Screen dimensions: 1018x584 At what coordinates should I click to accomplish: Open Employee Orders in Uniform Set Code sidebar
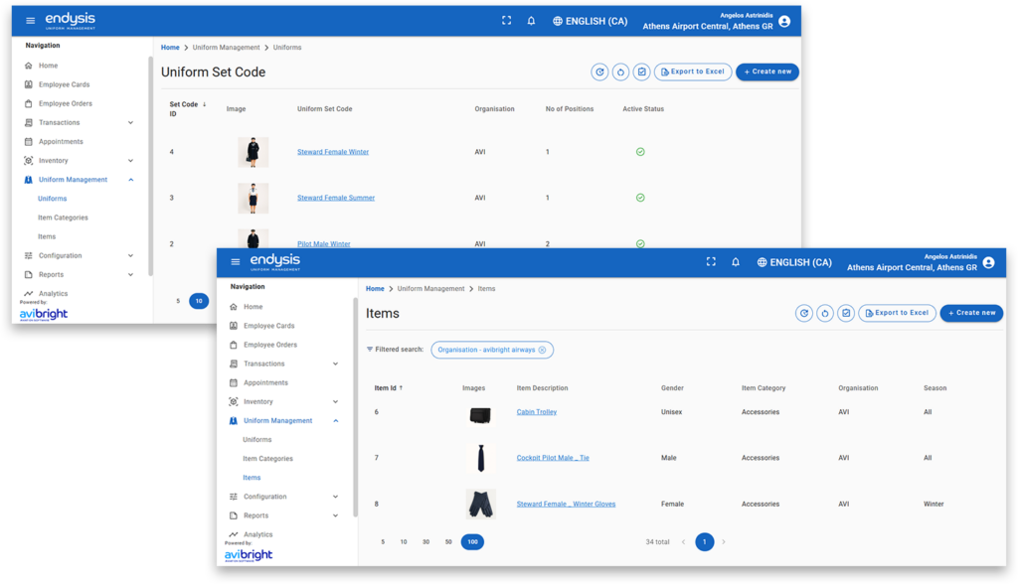65,104
